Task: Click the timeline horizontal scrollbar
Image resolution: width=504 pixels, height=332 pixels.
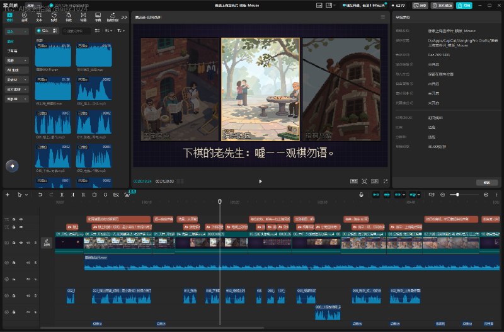Action: pyautogui.click(x=152, y=328)
